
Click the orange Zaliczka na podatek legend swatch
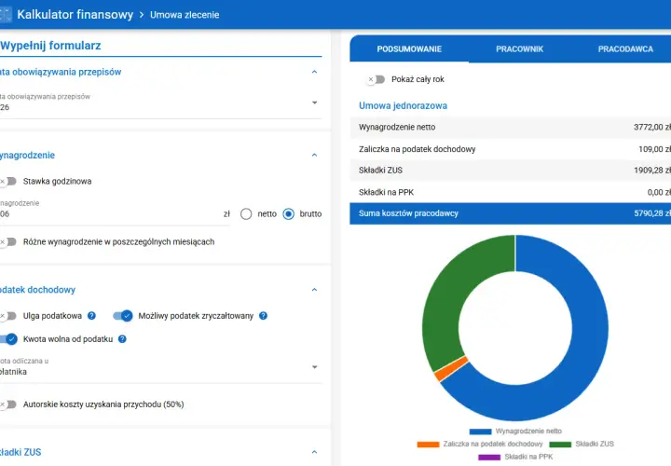pos(428,445)
